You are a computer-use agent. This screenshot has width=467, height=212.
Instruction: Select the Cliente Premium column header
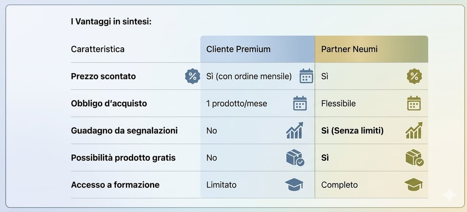click(238, 49)
